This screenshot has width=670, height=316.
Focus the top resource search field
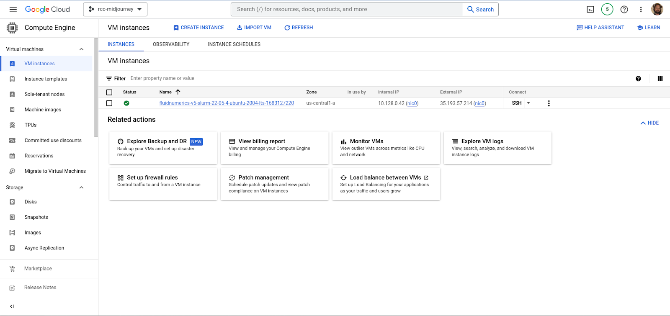tap(347, 9)
